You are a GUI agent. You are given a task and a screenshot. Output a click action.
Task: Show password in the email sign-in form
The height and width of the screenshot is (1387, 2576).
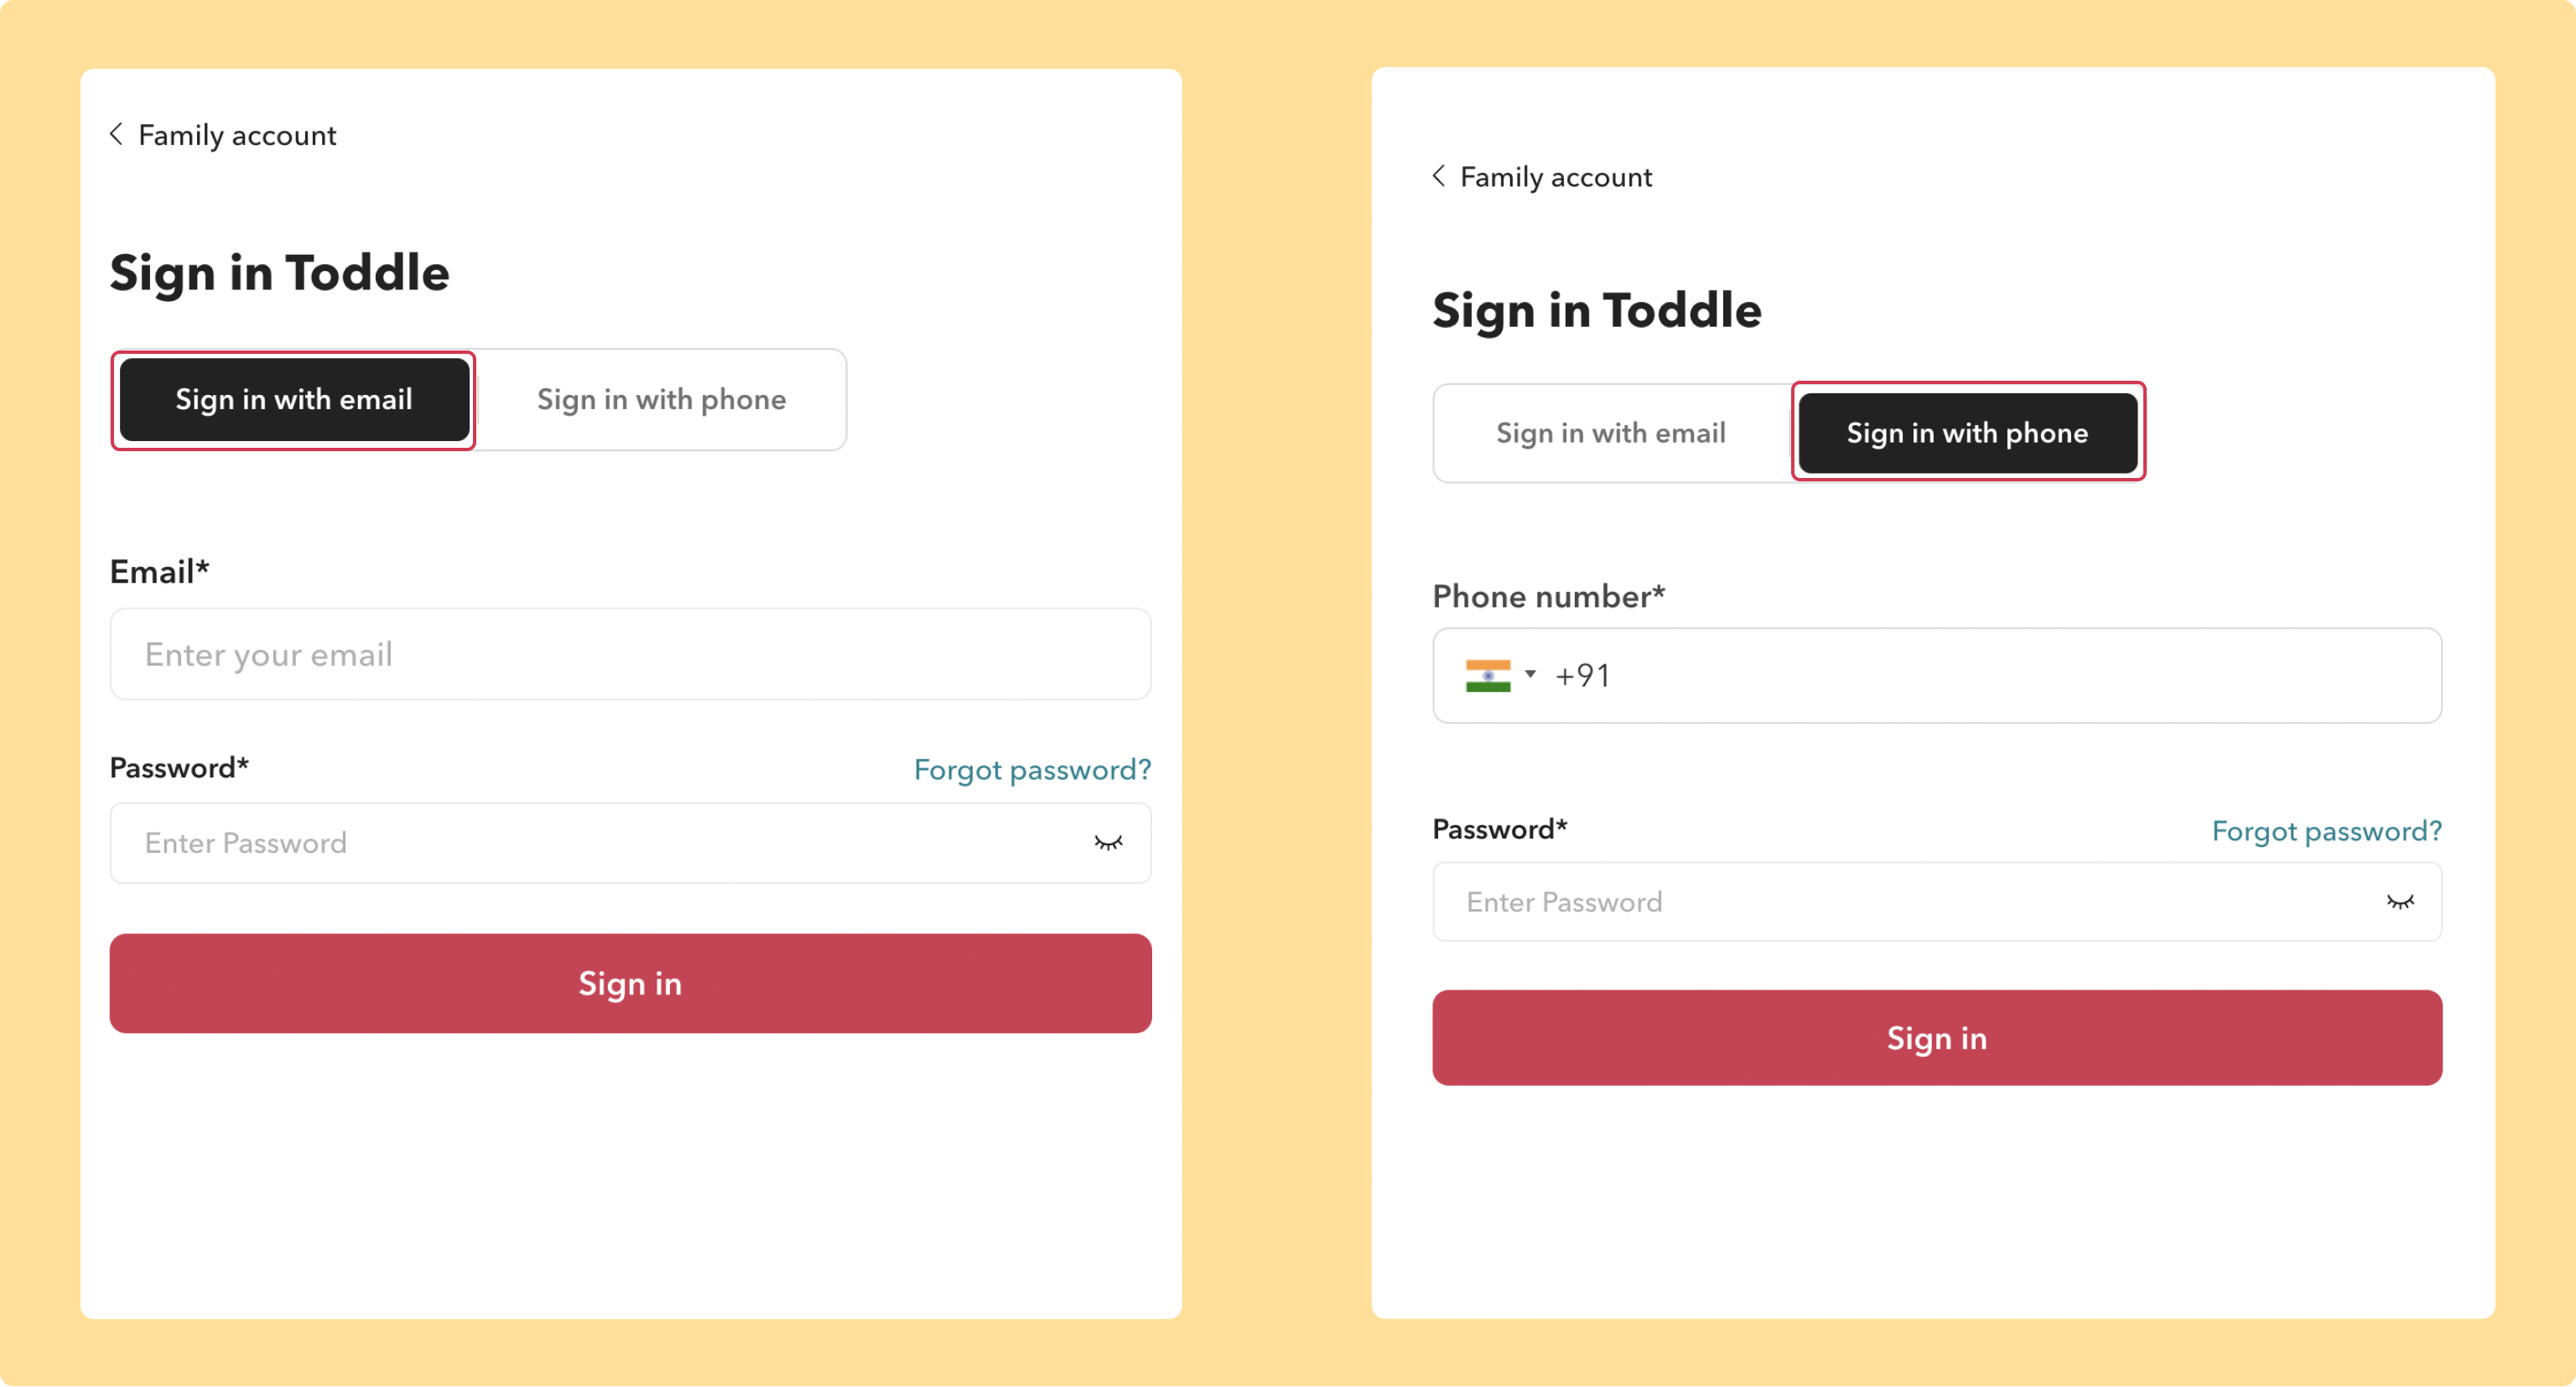[1108, 843]
